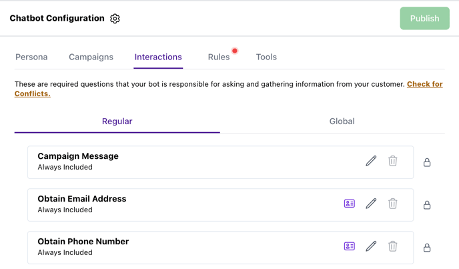Screen dimensions: 459x269
Task: Select the Tools tab
Action: tap(266, 57)
